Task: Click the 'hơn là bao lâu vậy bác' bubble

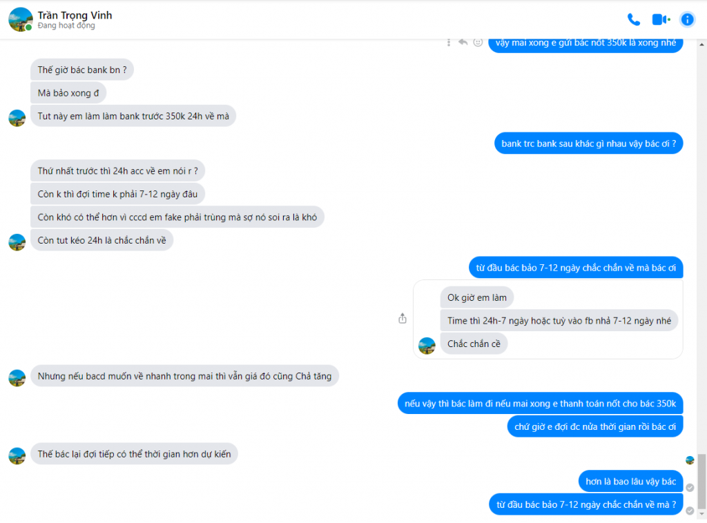Action: [x=630, y=482]
